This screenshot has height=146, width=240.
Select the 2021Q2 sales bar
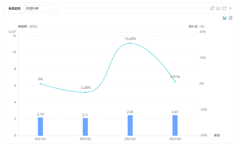coord(85,127)
